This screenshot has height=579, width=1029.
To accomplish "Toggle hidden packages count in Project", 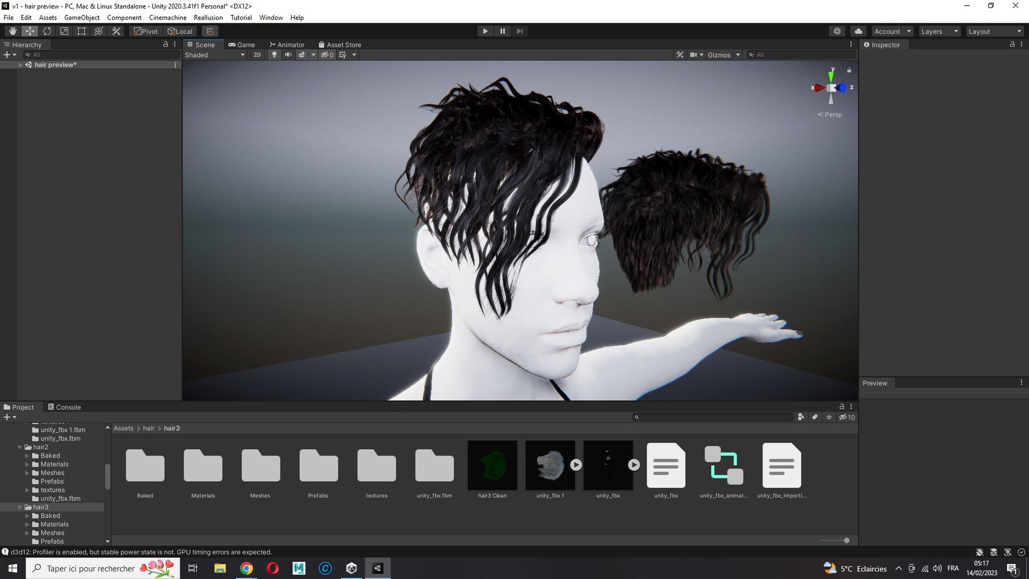I will (x=847, y=417).
